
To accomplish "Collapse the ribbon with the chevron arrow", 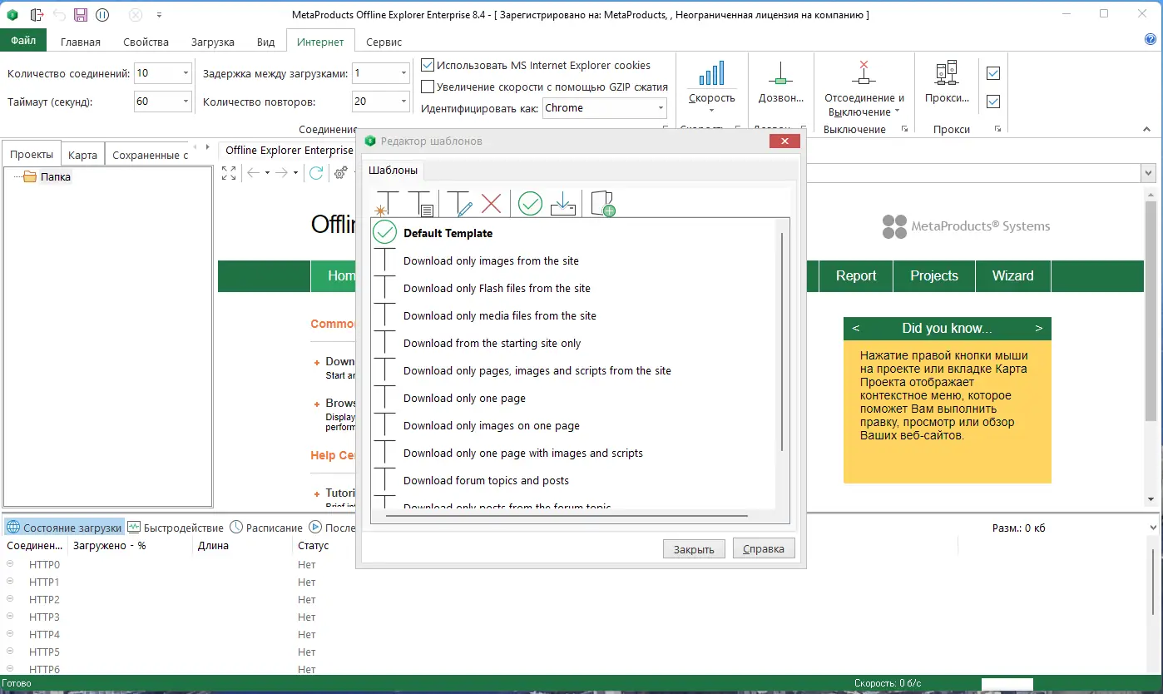I will (1146, 130).
